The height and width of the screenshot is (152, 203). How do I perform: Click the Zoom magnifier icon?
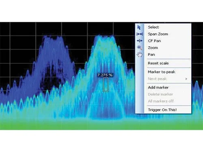[x=140, y=47]
